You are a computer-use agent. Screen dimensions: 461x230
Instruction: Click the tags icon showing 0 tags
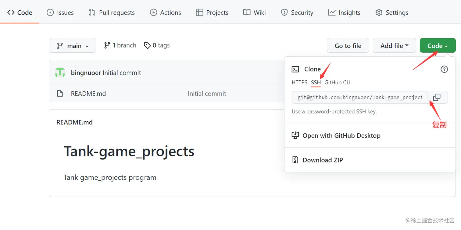tap(148, 46)
